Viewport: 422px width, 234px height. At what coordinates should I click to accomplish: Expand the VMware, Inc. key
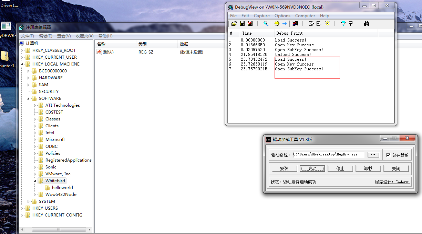click(x=35, y=174)
